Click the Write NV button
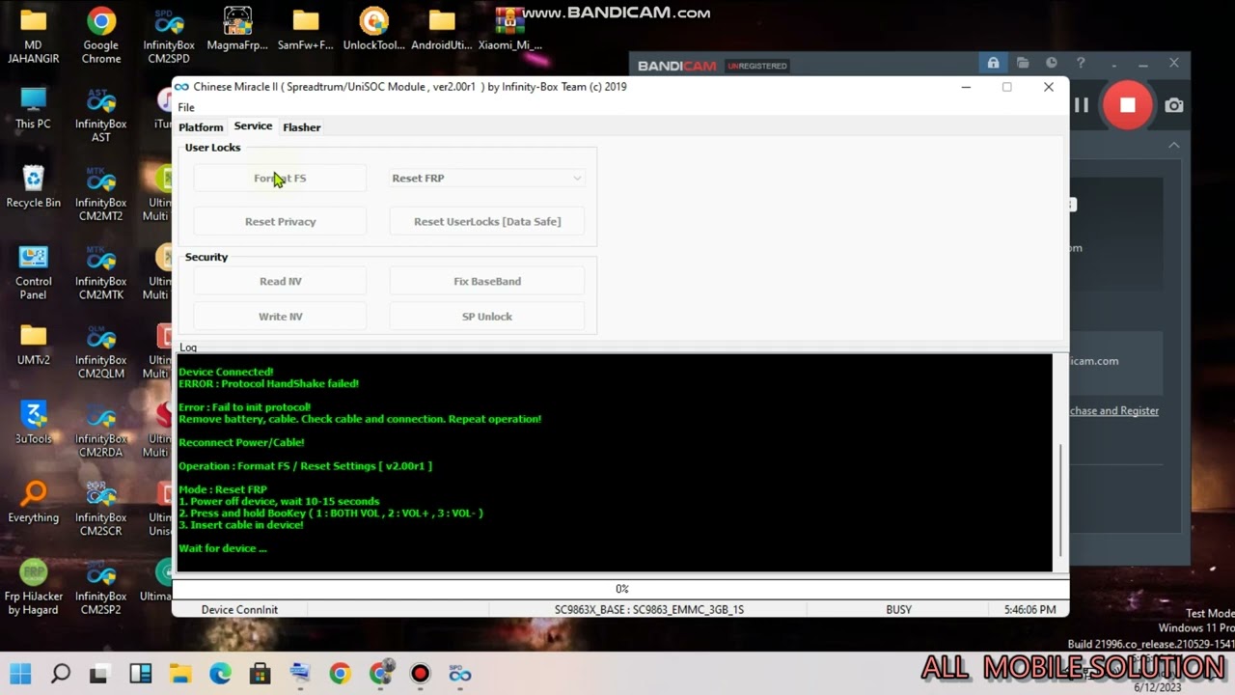The image size is (1235, 695). 280,316
